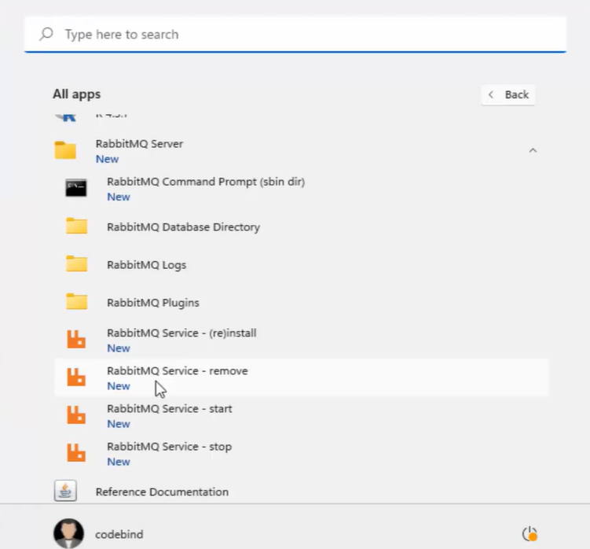Click the RabbitMQ Service start rabbit icon

click(x=76, y=415)
